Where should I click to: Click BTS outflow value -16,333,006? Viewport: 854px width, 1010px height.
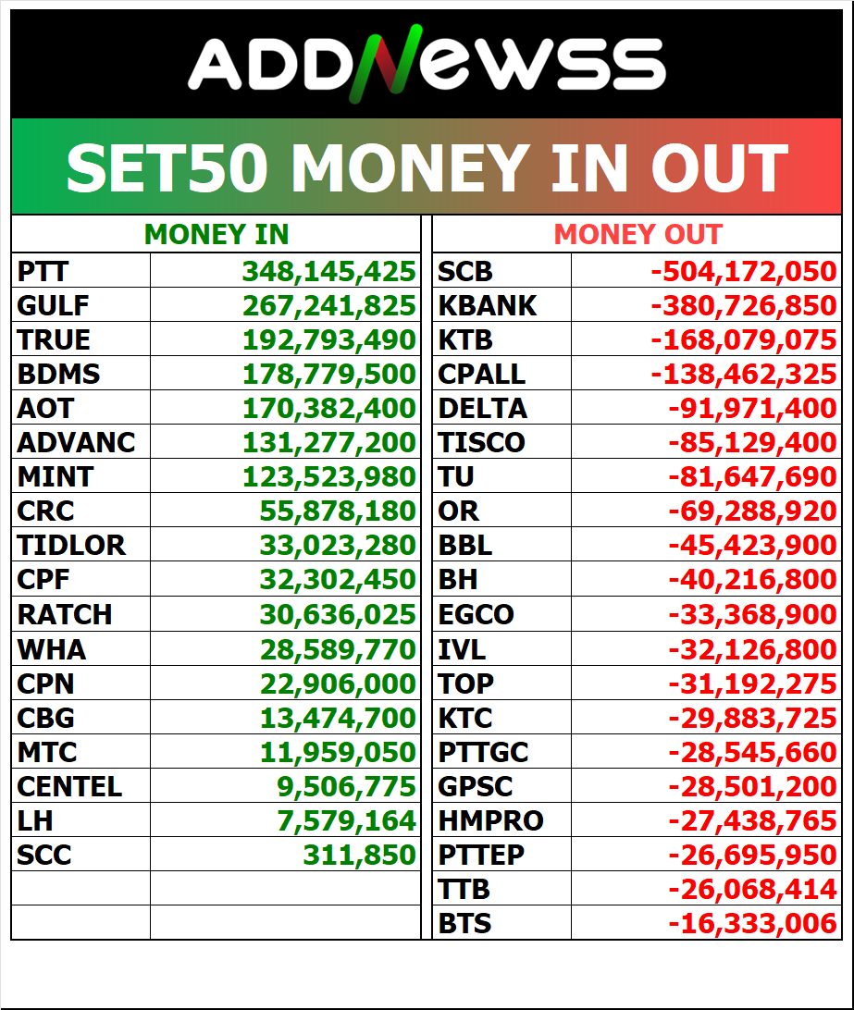click(x=751, y=923)
